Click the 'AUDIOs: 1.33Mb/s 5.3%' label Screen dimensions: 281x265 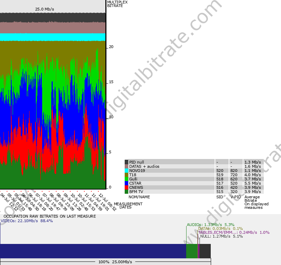210,225
